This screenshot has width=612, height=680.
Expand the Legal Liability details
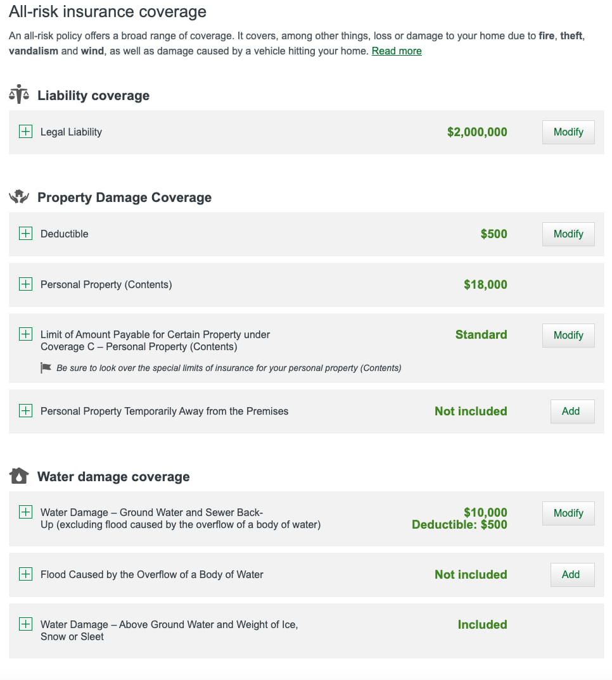25,132
